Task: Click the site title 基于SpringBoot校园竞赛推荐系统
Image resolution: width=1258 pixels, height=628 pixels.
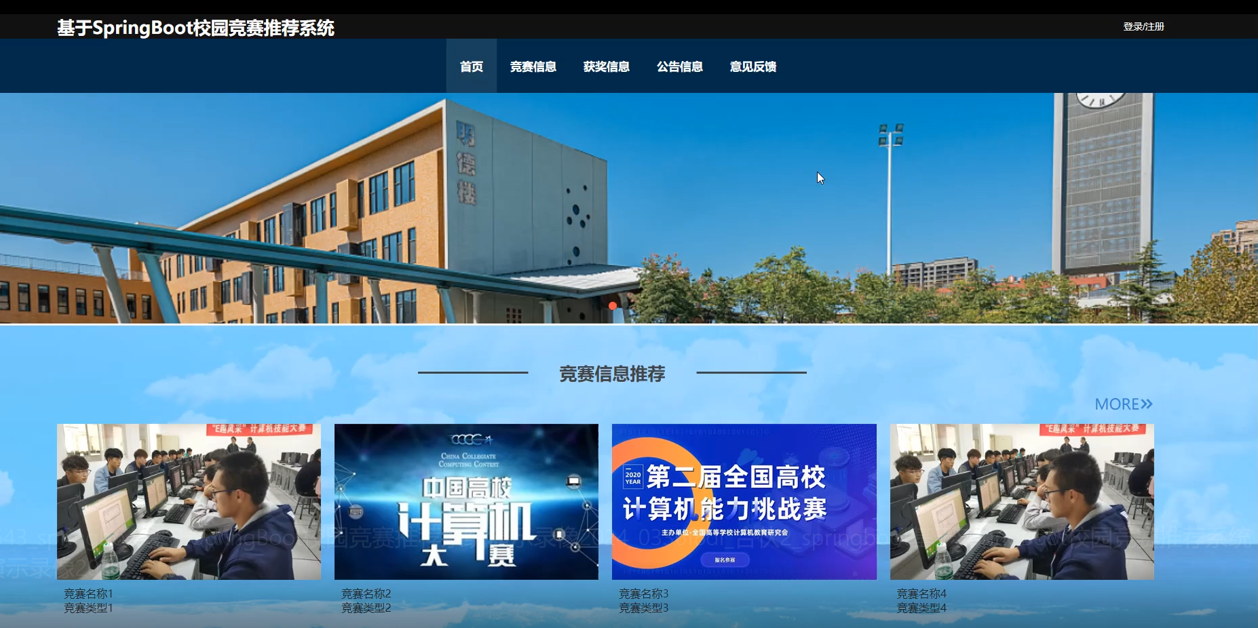Action: (195, 28)
